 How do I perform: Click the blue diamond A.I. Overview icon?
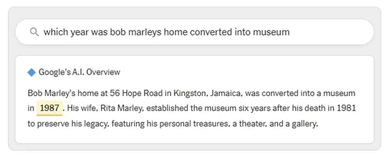[x=32, y=72]
